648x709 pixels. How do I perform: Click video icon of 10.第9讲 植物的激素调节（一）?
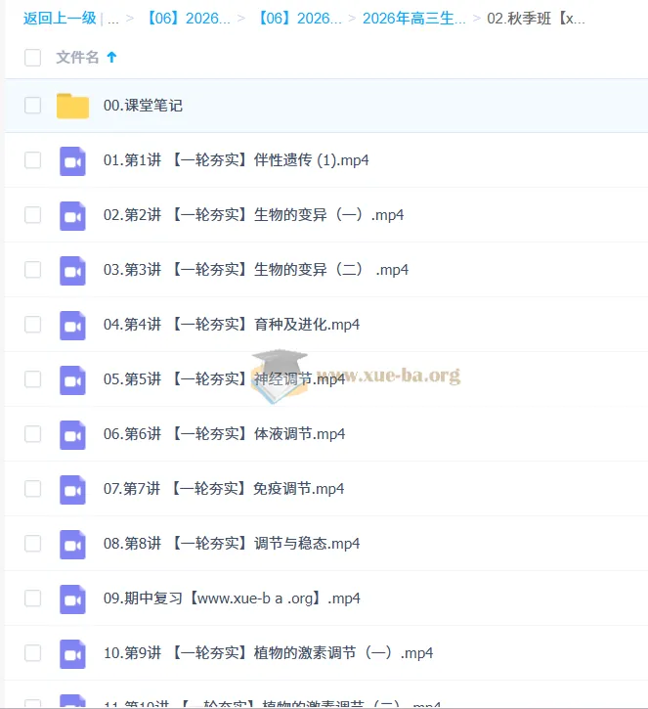pos(72,653)
